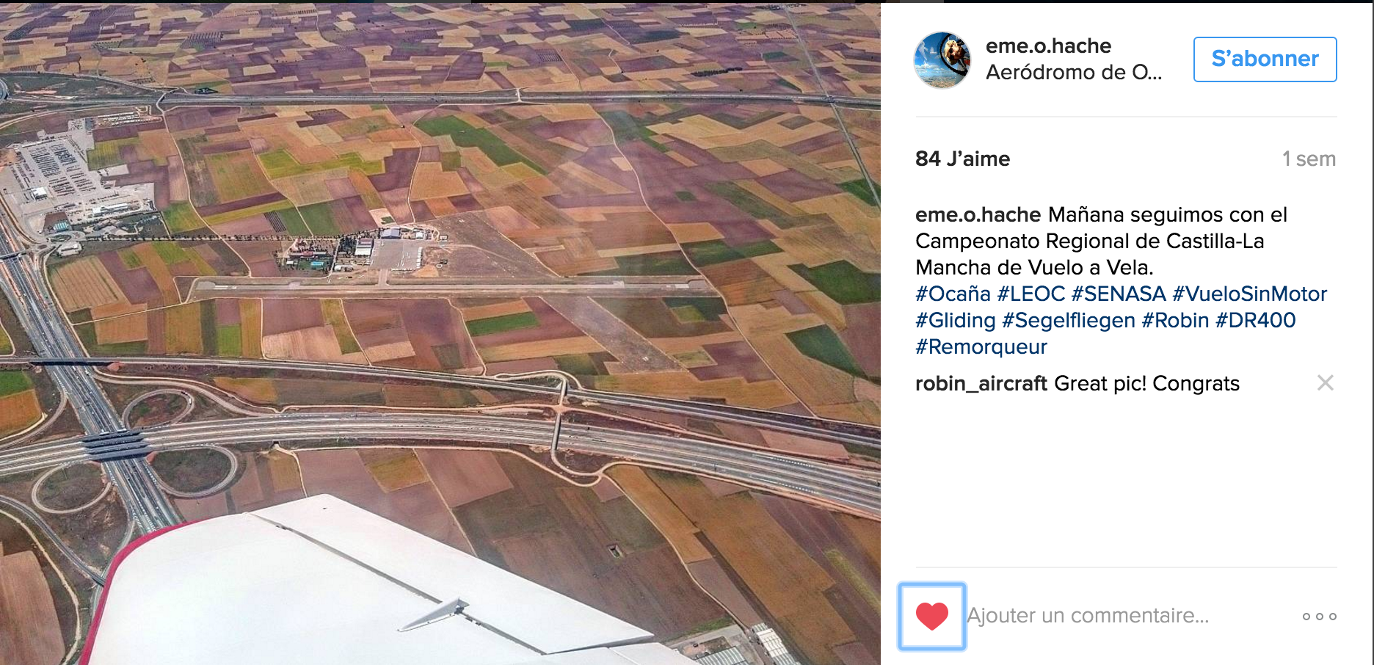
Task: Open the three-dot more options menu
Action: coord(1320,617)
